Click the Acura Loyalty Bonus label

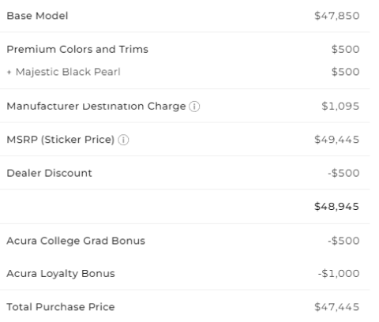pos(61,274)
